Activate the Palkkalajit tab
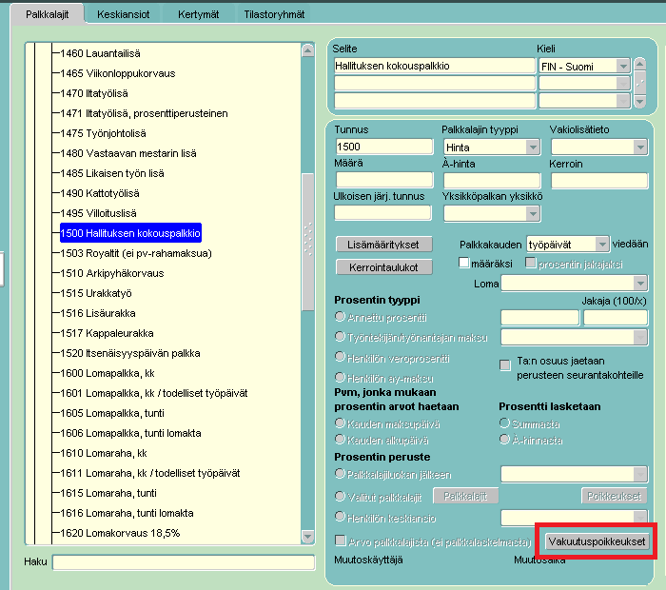Screen dimensions: 666x590 coord(48,14)
